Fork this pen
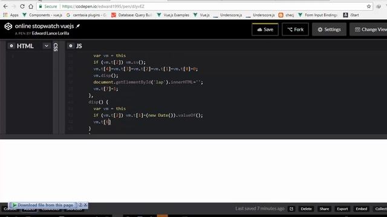387x217 pixels. (295, 30)
